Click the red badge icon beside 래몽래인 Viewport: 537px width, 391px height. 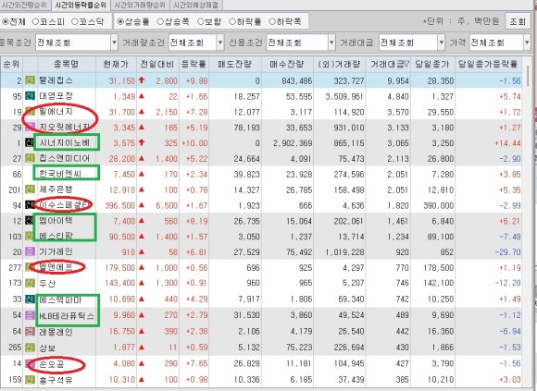pyautogui.click(x=31, y=331)
